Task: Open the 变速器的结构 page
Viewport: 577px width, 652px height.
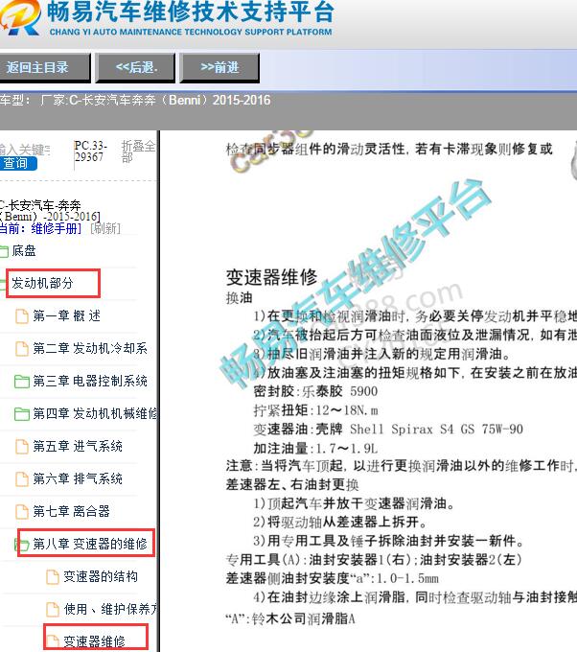Action: click(101, 576)
